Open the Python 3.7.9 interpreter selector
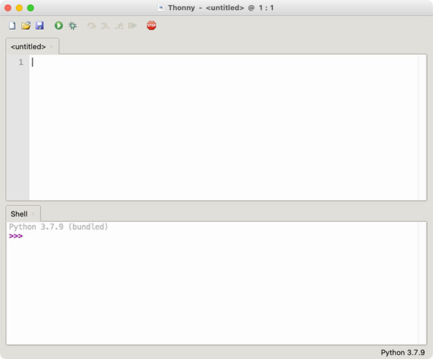 click(403, 352)
